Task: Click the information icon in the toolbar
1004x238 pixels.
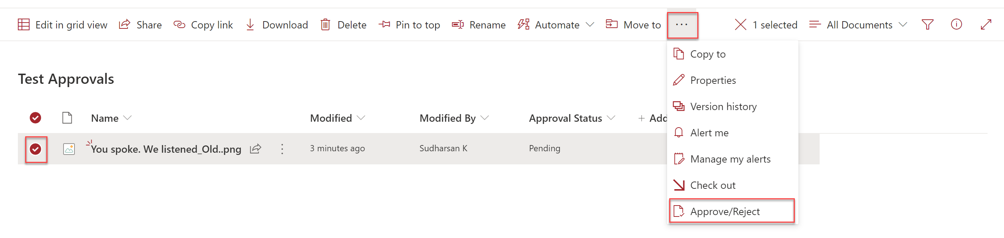Action: (957, 24)
